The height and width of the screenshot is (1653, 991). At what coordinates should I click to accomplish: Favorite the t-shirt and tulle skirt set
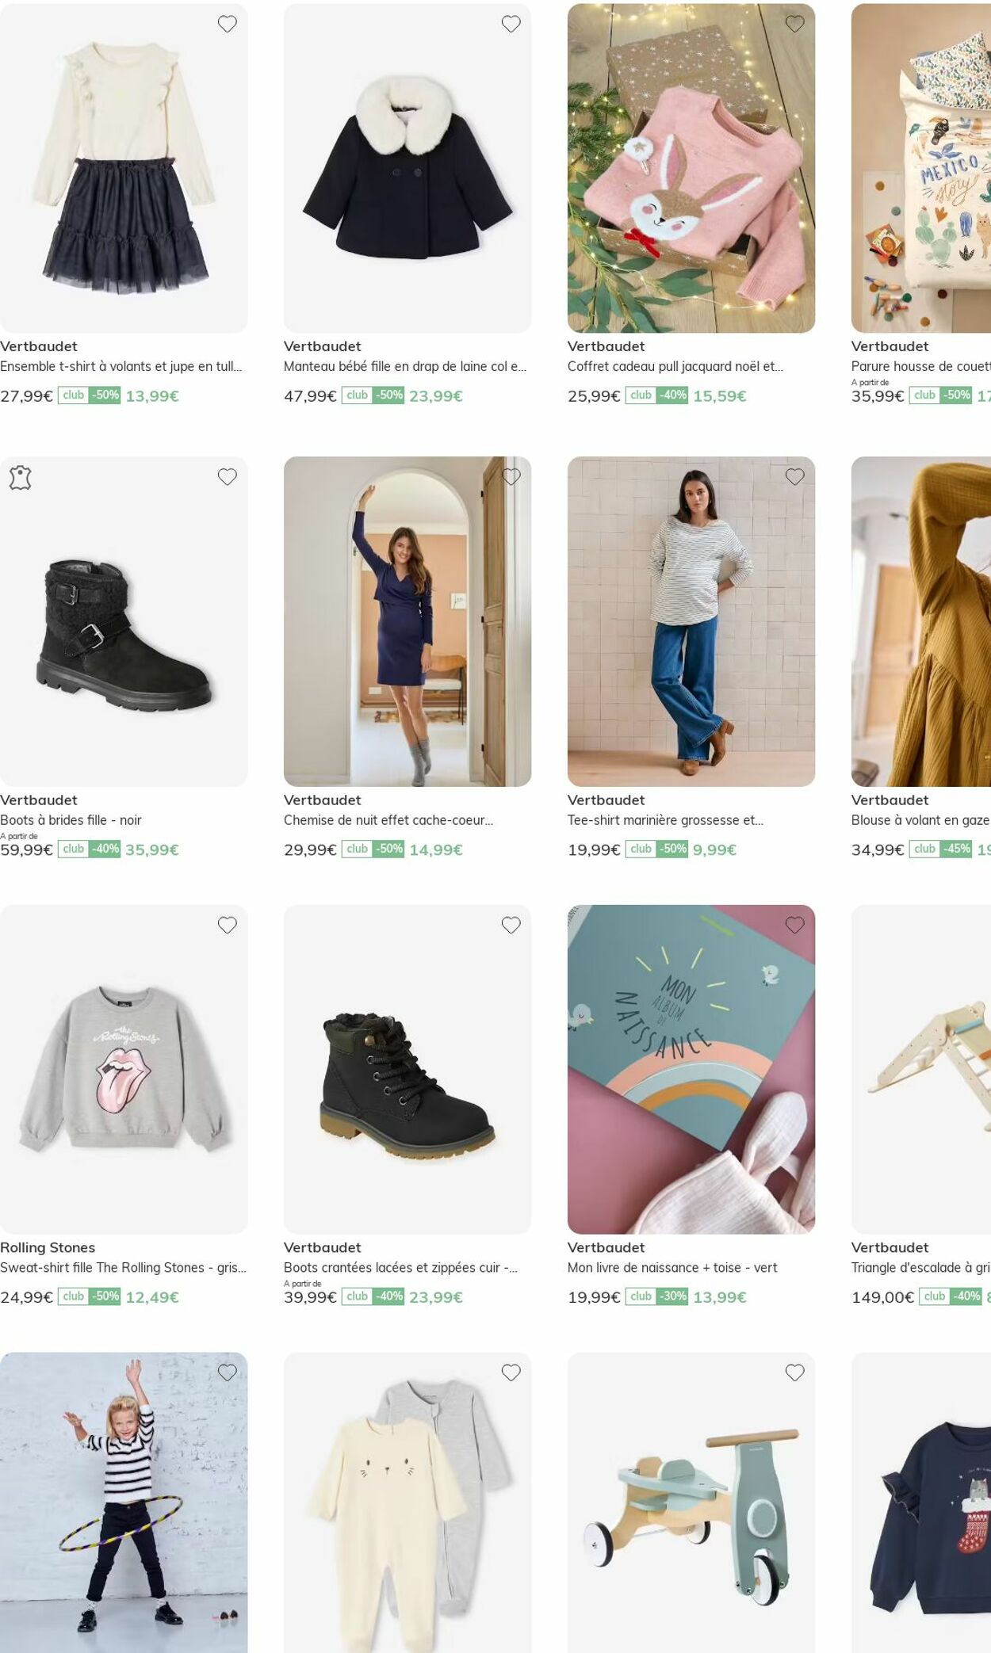228,24
